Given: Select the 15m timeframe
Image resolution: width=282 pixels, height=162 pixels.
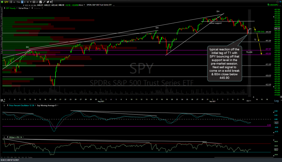Looking at the screenshot, I should point(18,2).
